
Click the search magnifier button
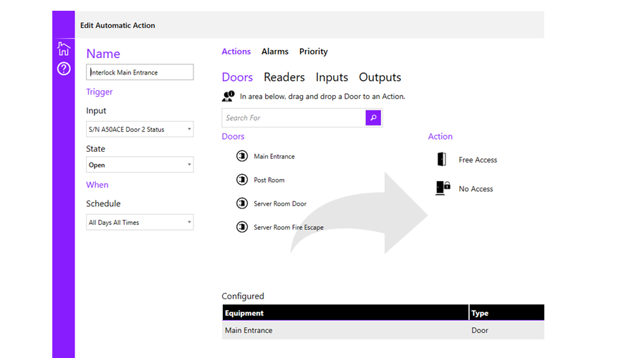coord(373,117)
